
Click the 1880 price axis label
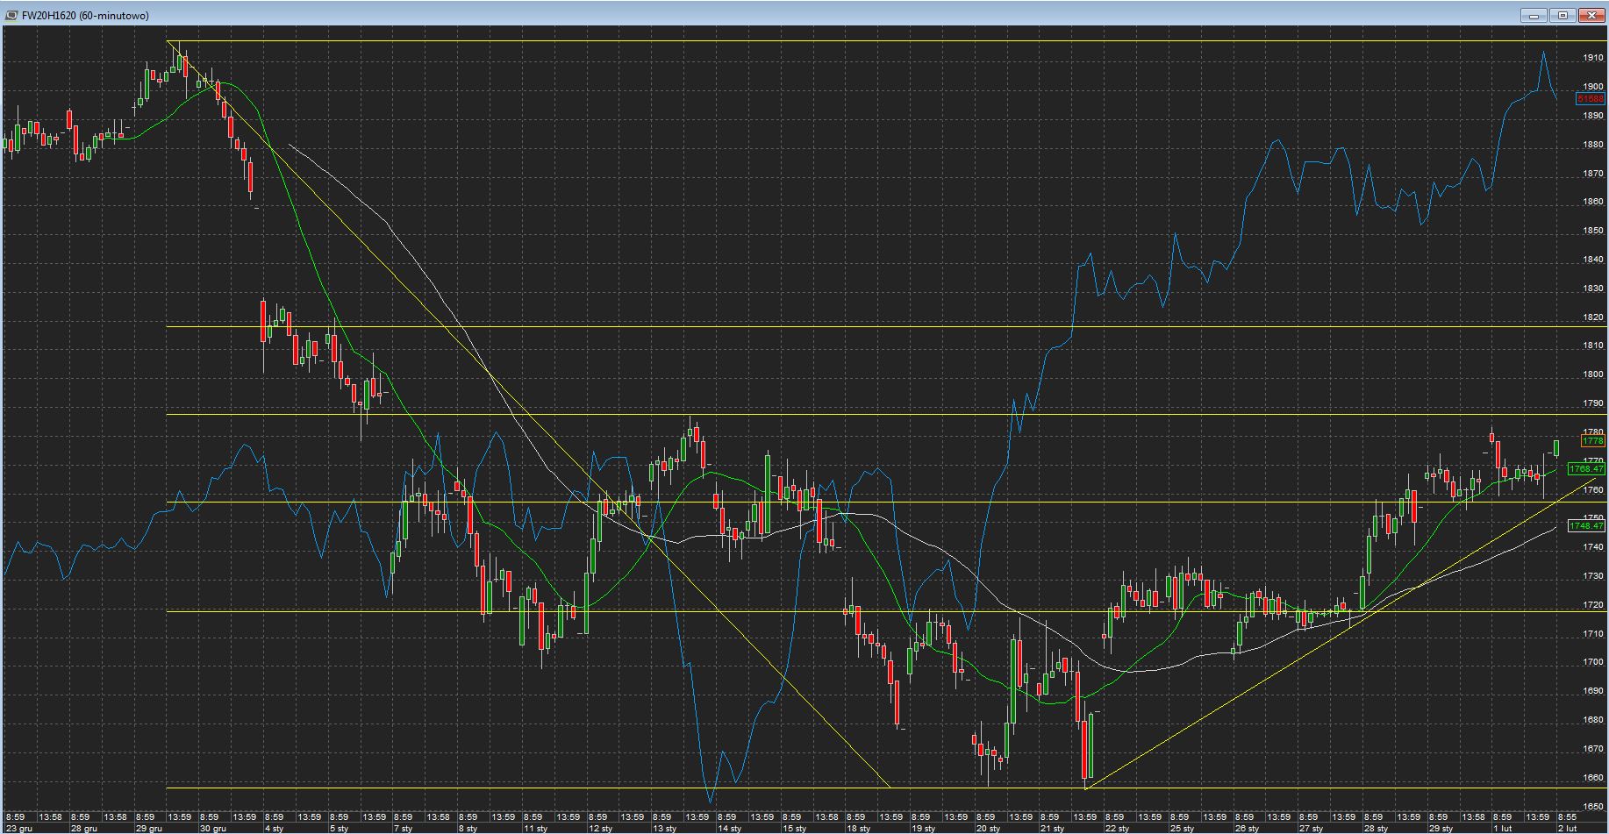click(1593, 145)
